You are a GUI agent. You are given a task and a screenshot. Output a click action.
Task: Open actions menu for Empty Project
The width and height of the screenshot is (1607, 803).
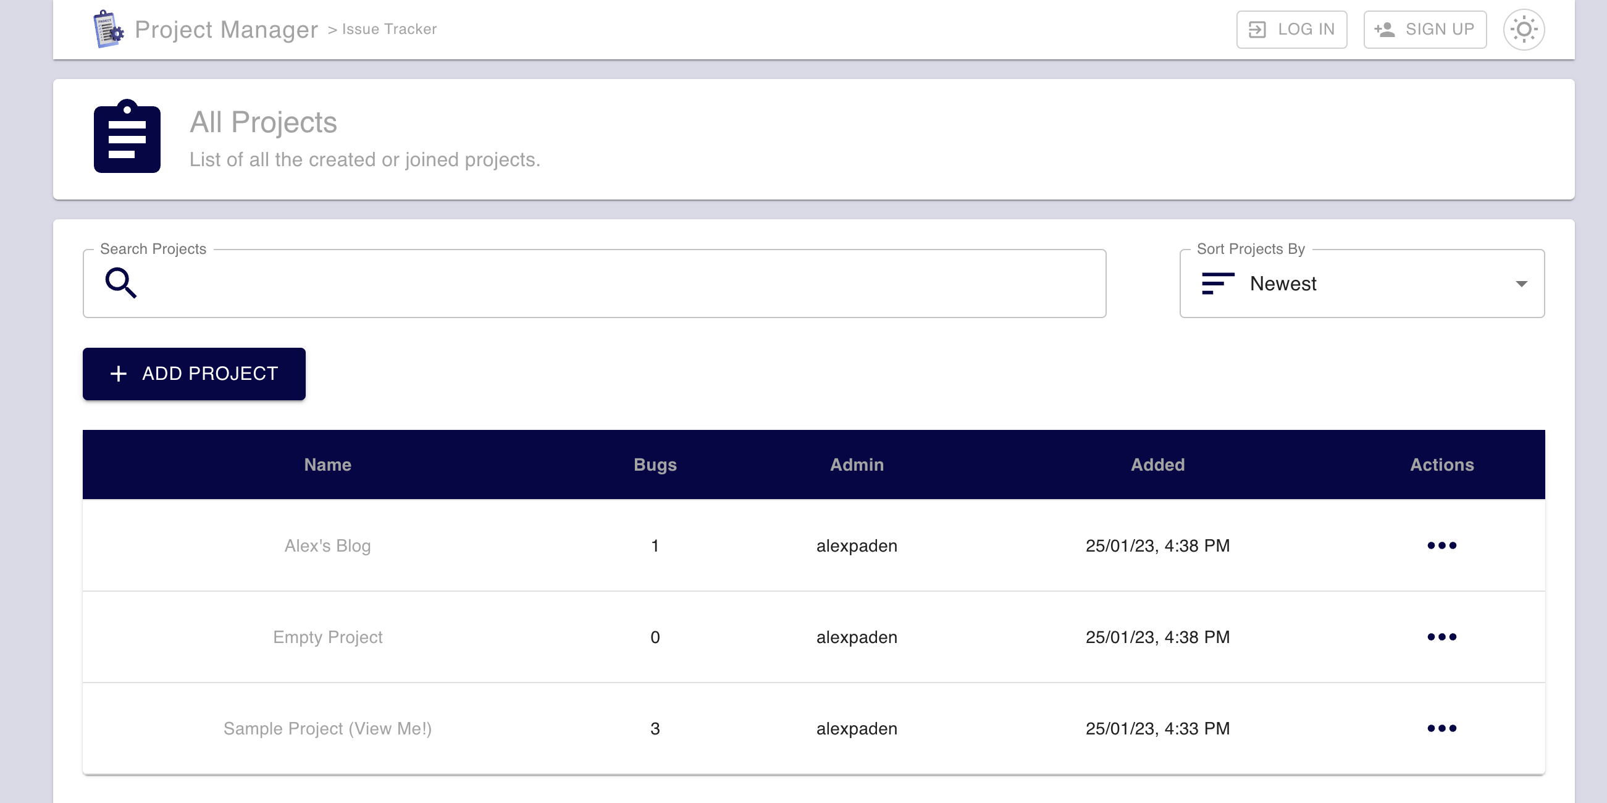click(x=1441, y=636)
